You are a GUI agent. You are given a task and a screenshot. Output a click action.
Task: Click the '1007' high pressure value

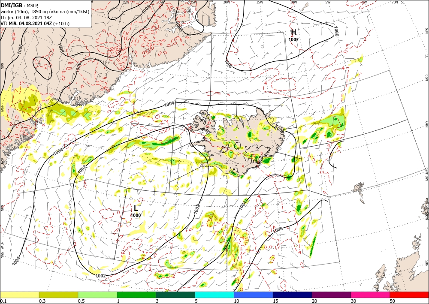[293, 39]
